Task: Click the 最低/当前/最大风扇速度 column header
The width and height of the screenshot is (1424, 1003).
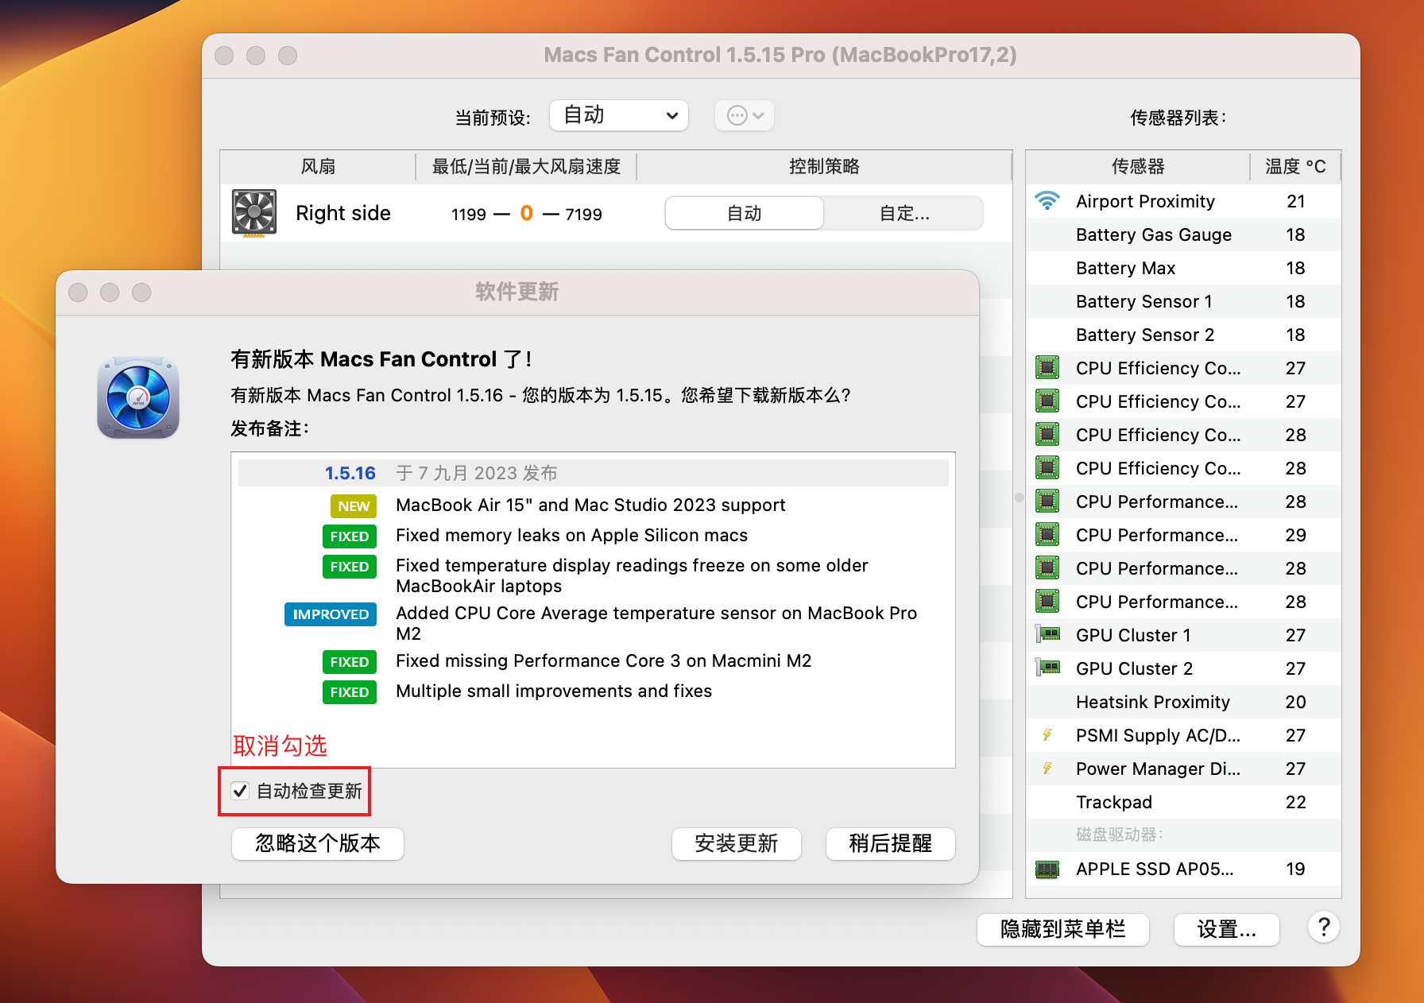Action: (526, 166)
